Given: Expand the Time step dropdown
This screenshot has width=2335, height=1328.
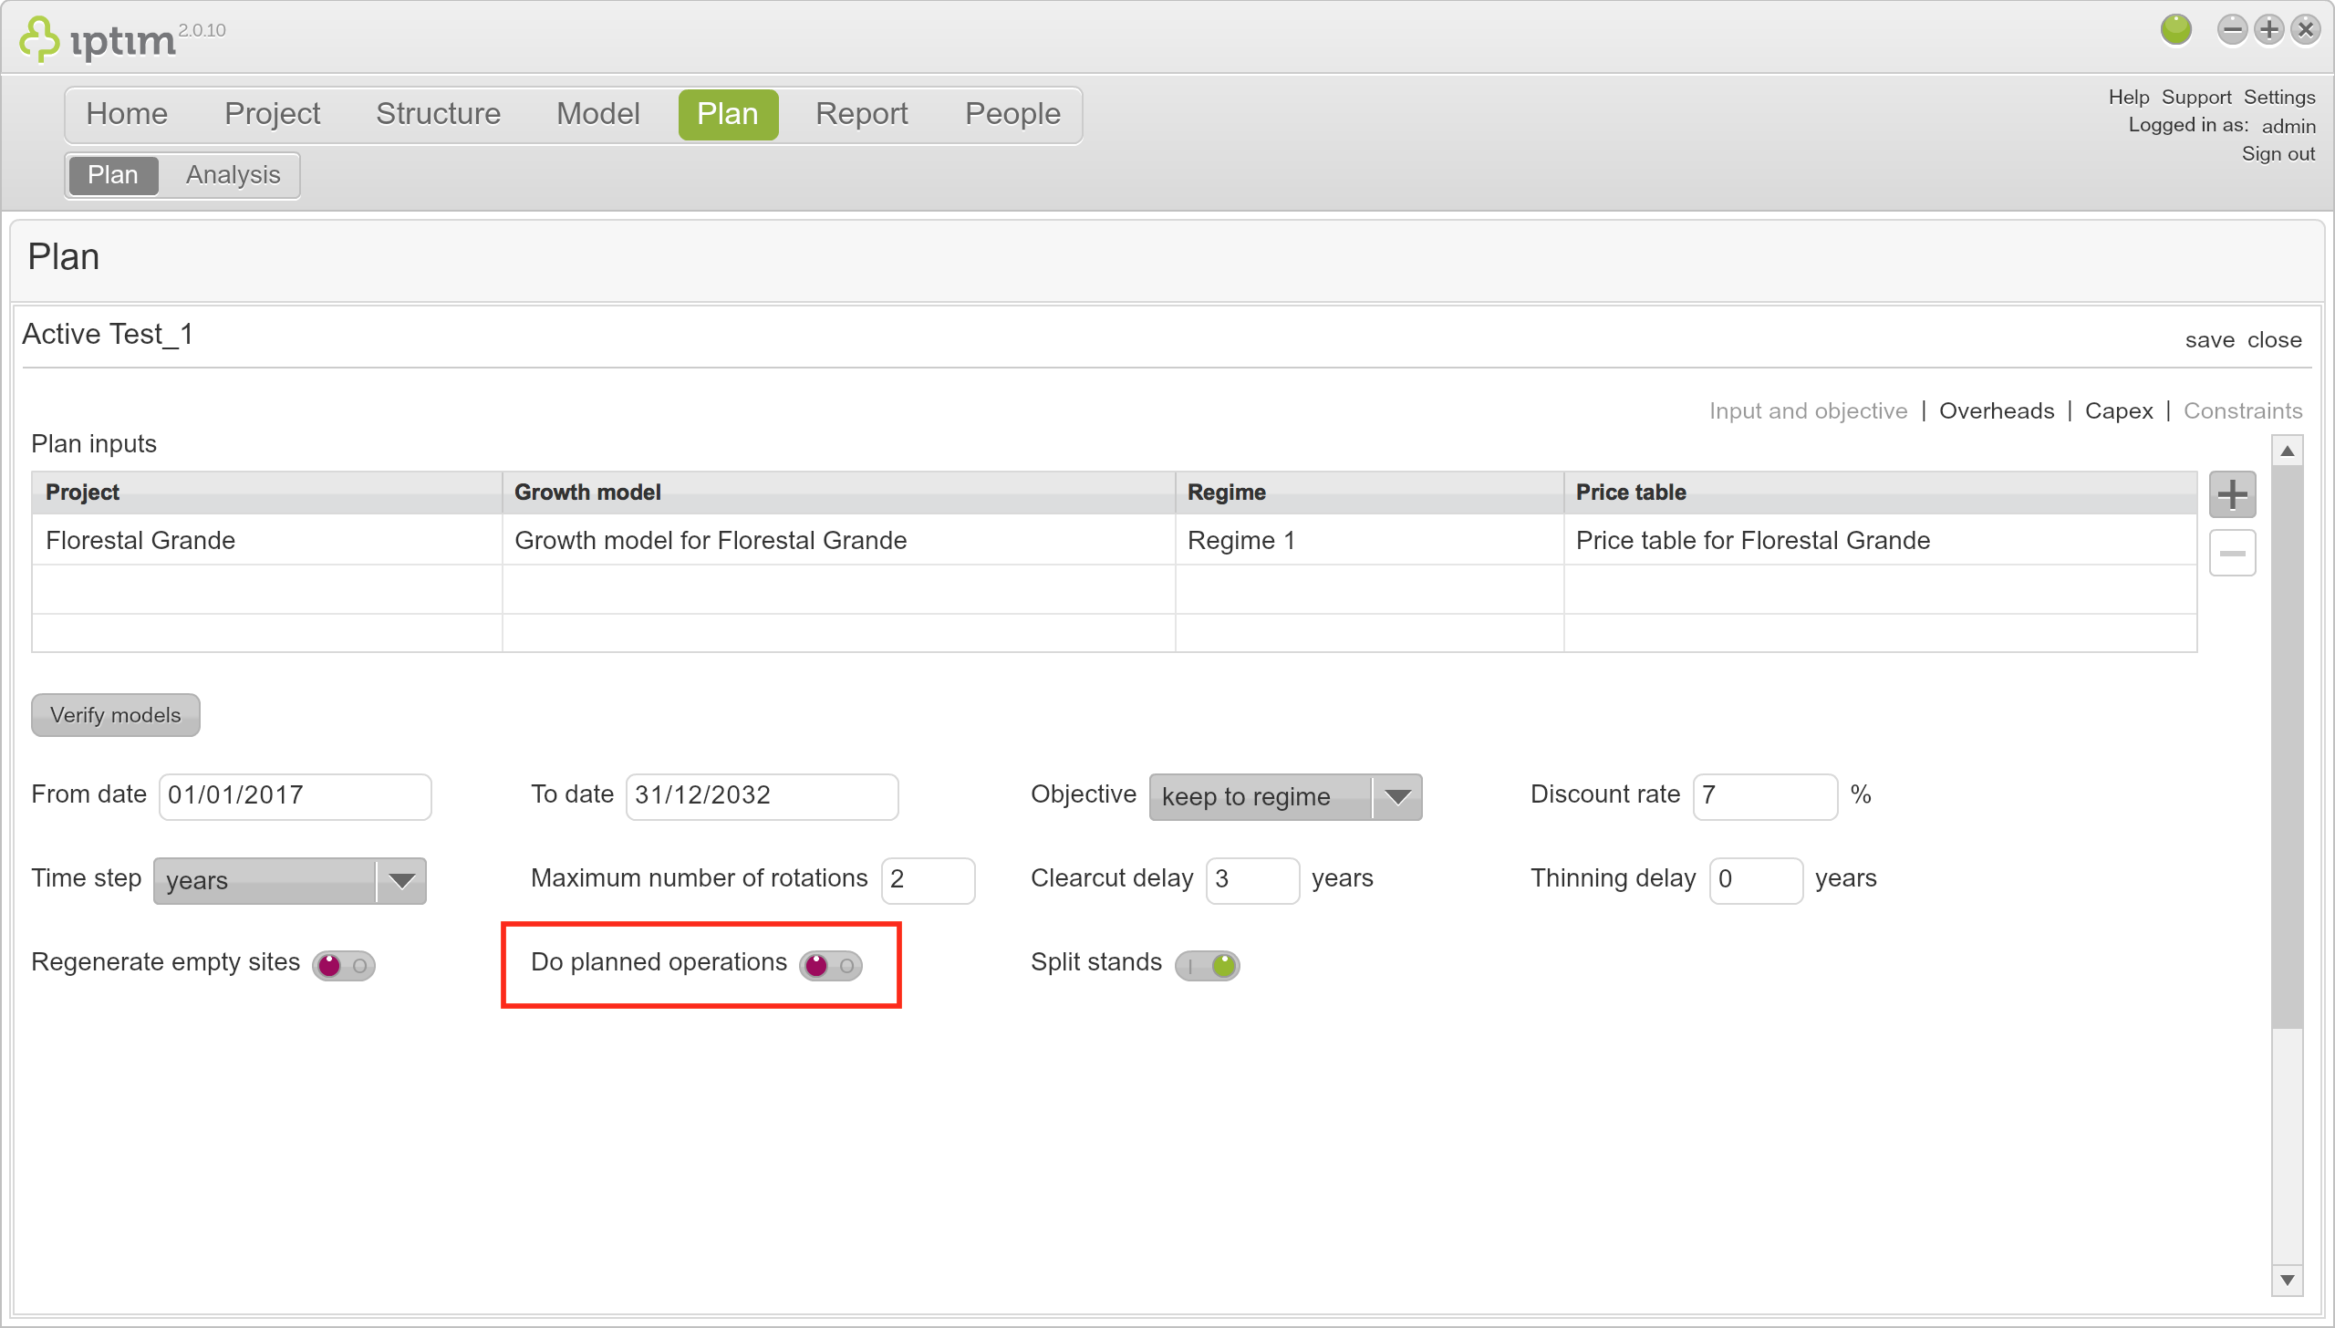Looking at the screenshot, I should click(x=289, y=881).
